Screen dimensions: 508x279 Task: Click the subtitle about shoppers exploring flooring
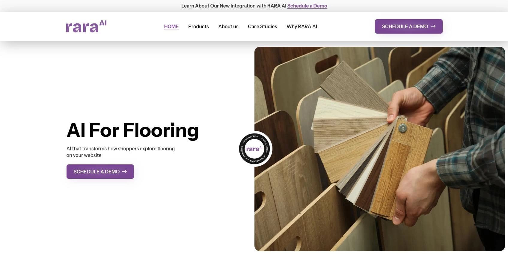pos(120,151)
